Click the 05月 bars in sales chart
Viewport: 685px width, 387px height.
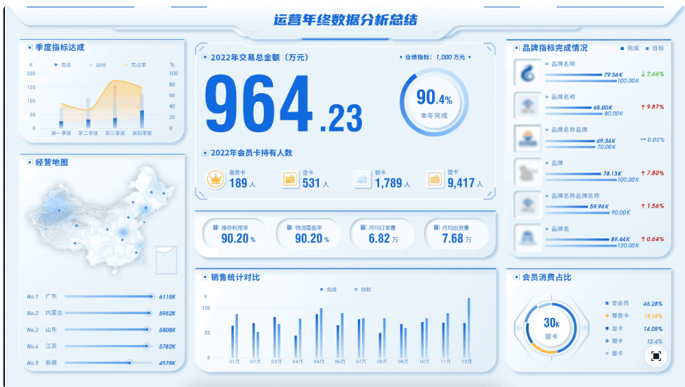[319, 334]
